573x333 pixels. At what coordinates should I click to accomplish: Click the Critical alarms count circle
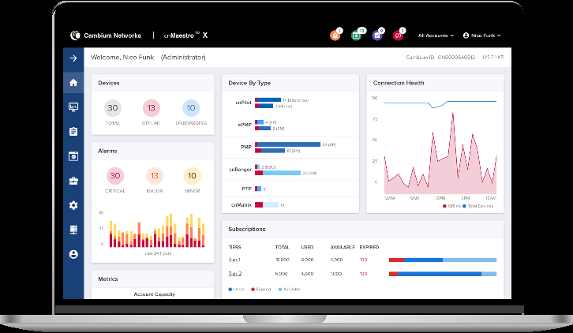click(116, 175)
